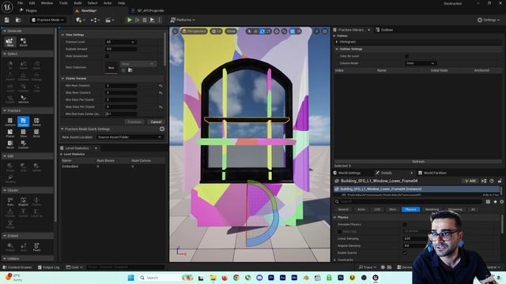Select the Physics filter in Details
The width and height of the screenshot is (506, 284).
410,210
